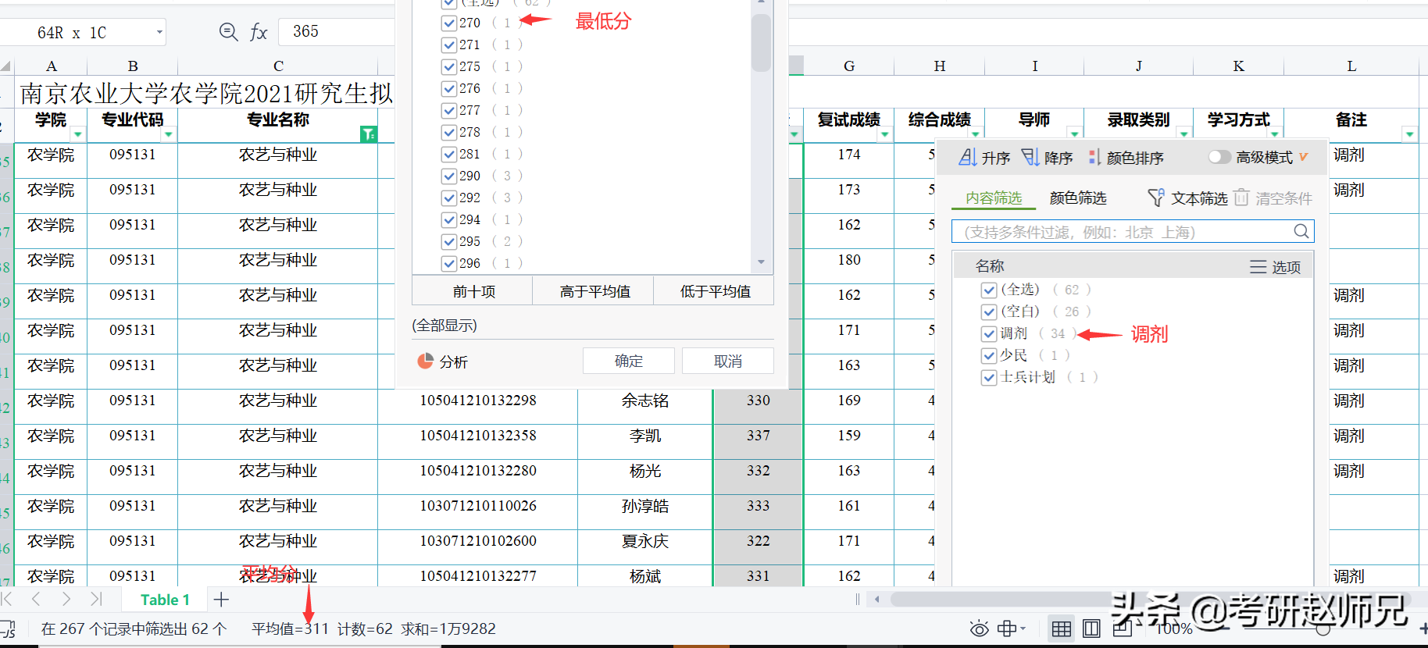Click the active filter icon on 专业名称 column
This screenshot has width=1428, height=648.
(369, 134)
